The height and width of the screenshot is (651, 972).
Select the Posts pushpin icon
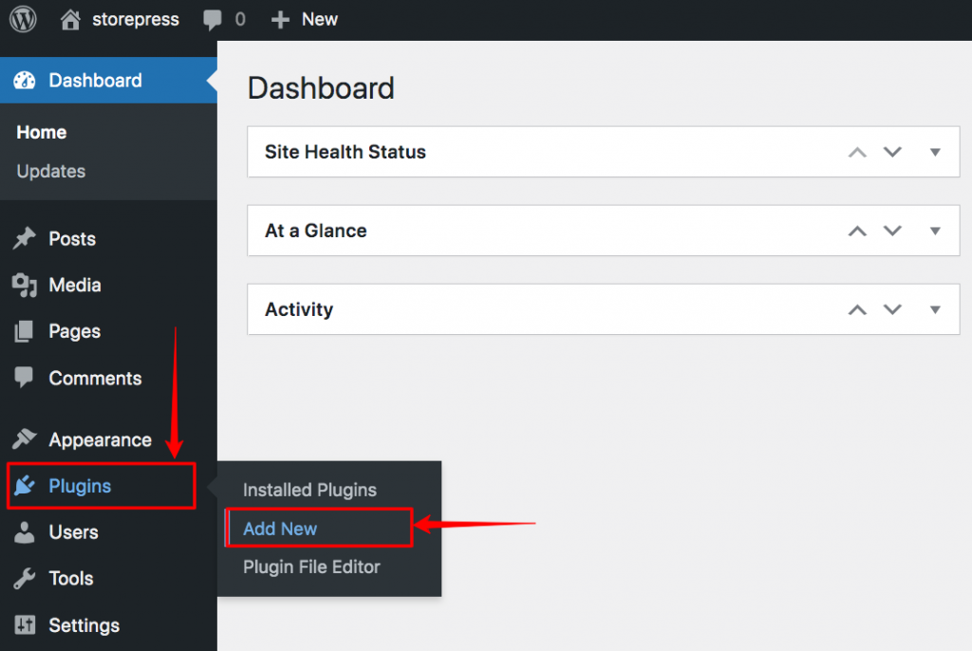[x=24, y=239]
